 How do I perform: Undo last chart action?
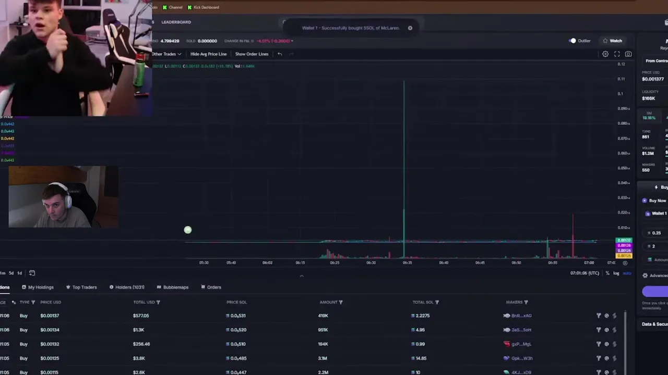click(280, 54)
